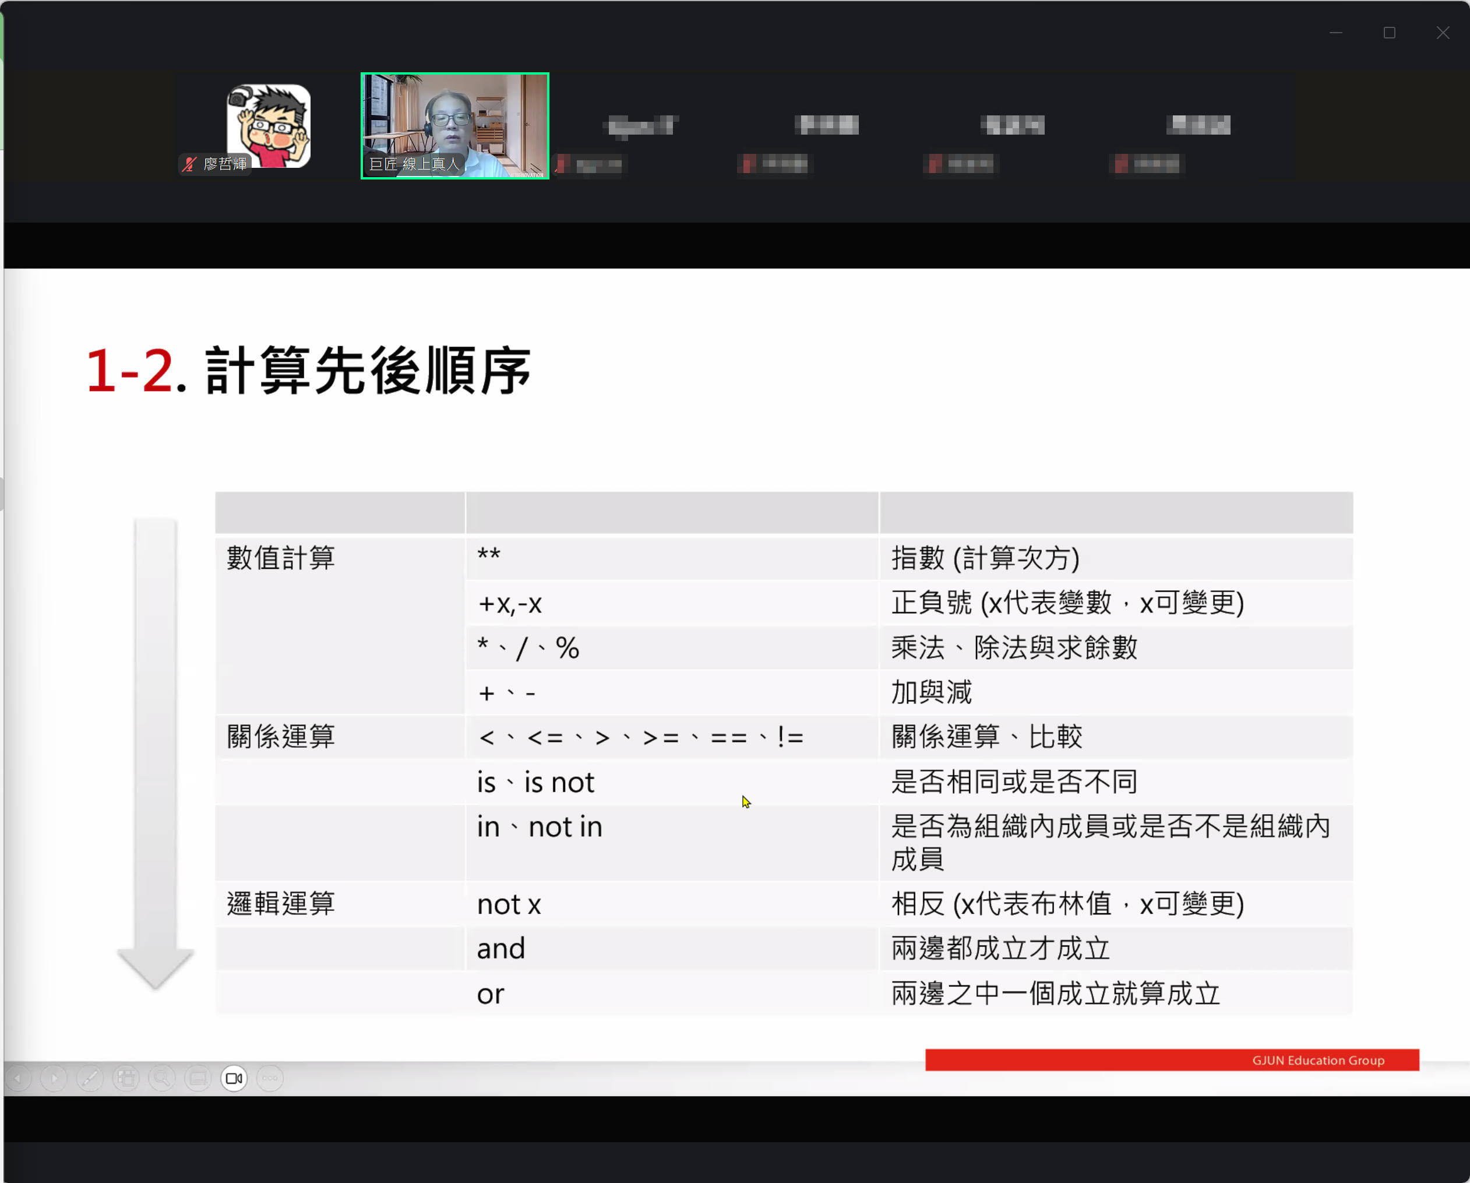
Task: Minimize the meeting window
Action: pyautogui.click(x=1335, y=32)
